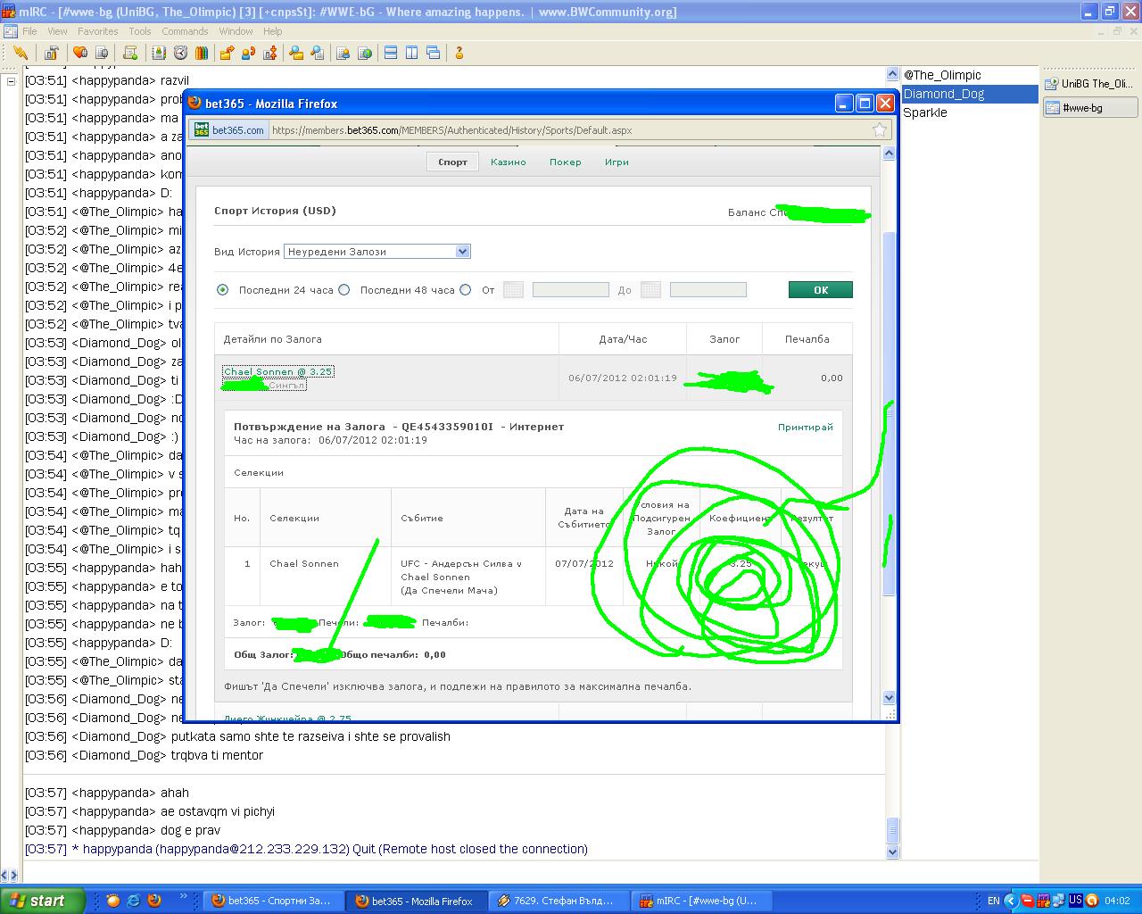1142x914 pixels.
Task: Open calendar picker next to От
Action: (513, 289)
